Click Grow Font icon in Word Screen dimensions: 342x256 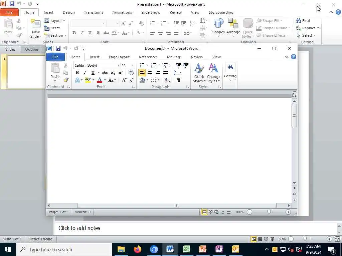pyautogui.click(x=124, y=80)
